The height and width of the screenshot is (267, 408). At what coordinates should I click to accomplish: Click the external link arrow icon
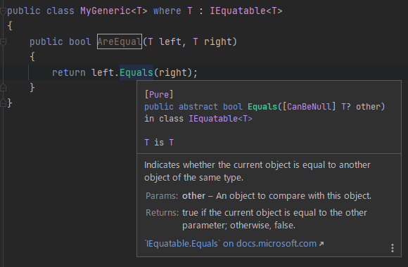click(x=321, y=244)
